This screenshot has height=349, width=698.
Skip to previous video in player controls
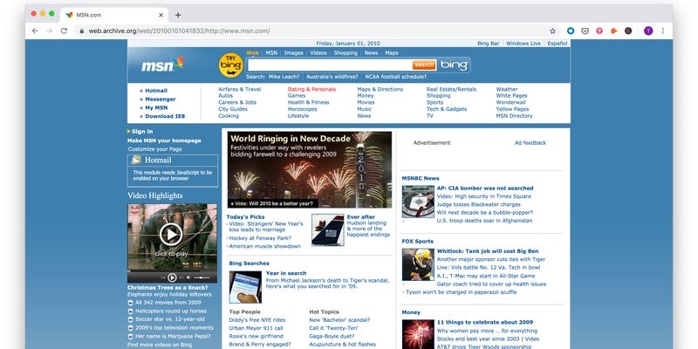tap(162, 277)
